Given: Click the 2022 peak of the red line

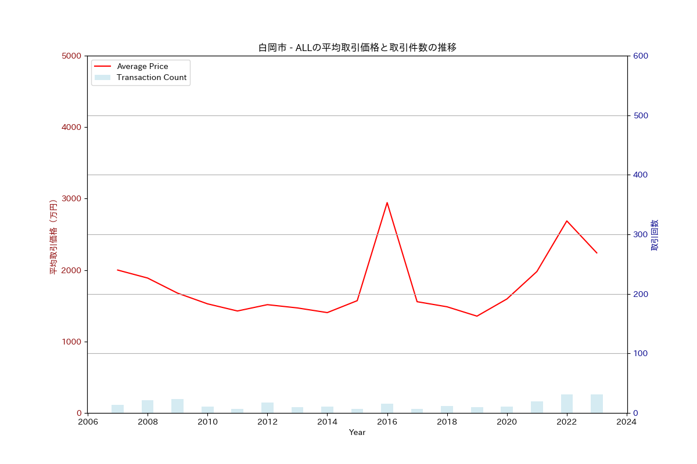Looking at the screenshot, I should pyautogui.click(x=566, y=221).
